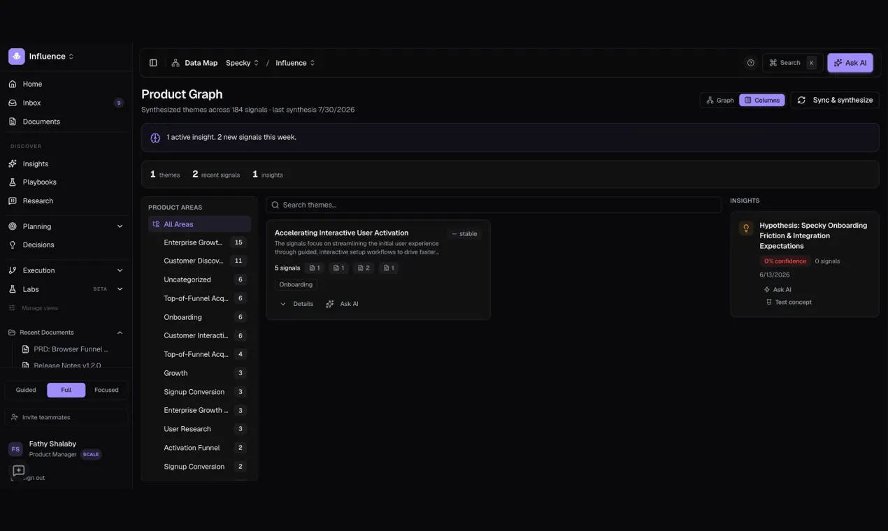Select the Signup Conversion area with 2 count
This screenshot has width=888, height=531.
199,467
